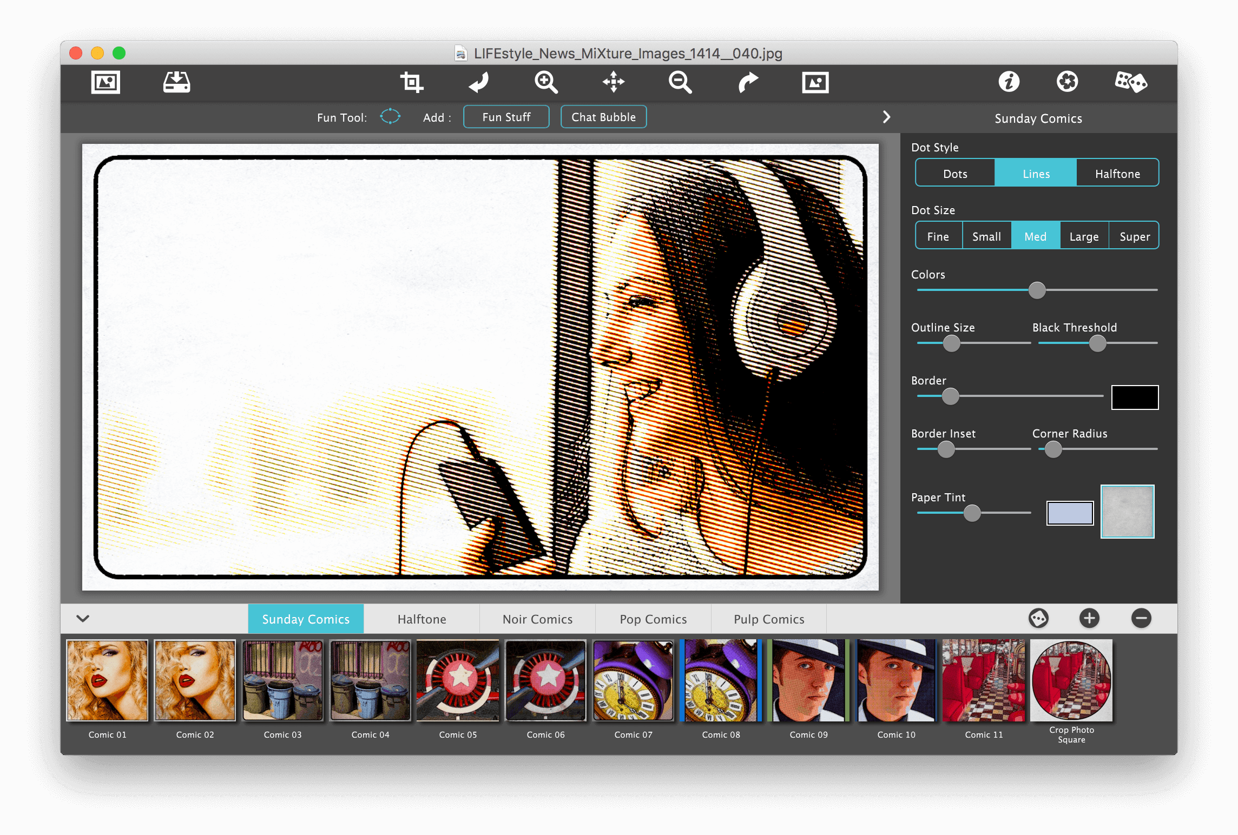The image size is (1238, 835).
Task: Click the redo curved arrow icon
Action: coord(748,82)
